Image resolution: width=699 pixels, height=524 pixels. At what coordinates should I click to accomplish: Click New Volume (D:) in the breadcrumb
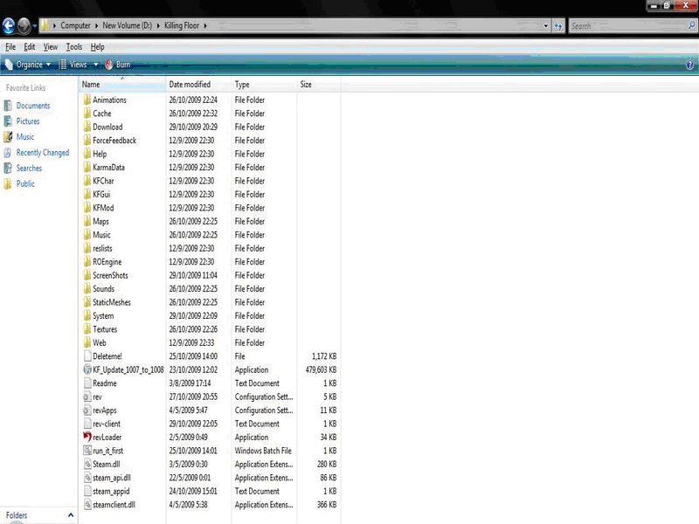click(127, 26)
